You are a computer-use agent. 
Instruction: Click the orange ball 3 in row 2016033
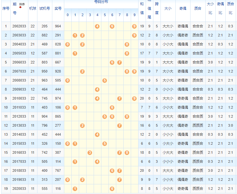click(x=90, y=152)
